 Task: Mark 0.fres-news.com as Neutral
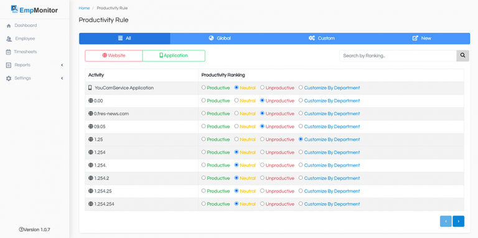pyautogui.click(x=237, y=113)
